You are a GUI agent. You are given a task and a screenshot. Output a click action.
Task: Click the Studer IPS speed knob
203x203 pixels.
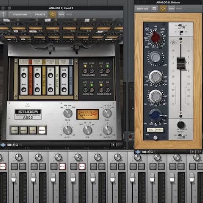point(87,130)
